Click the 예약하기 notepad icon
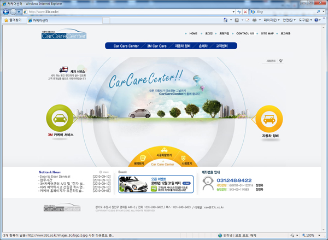 click(143, 158)
